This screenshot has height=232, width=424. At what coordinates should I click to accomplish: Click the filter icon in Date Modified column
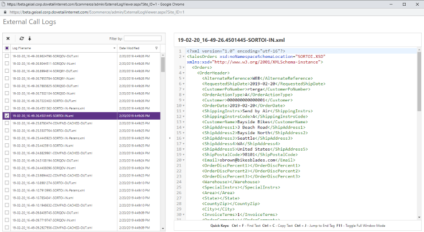point(156,48)
